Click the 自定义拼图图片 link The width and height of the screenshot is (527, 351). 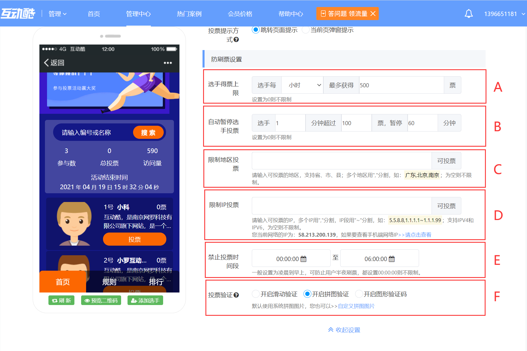coord(356,306)
